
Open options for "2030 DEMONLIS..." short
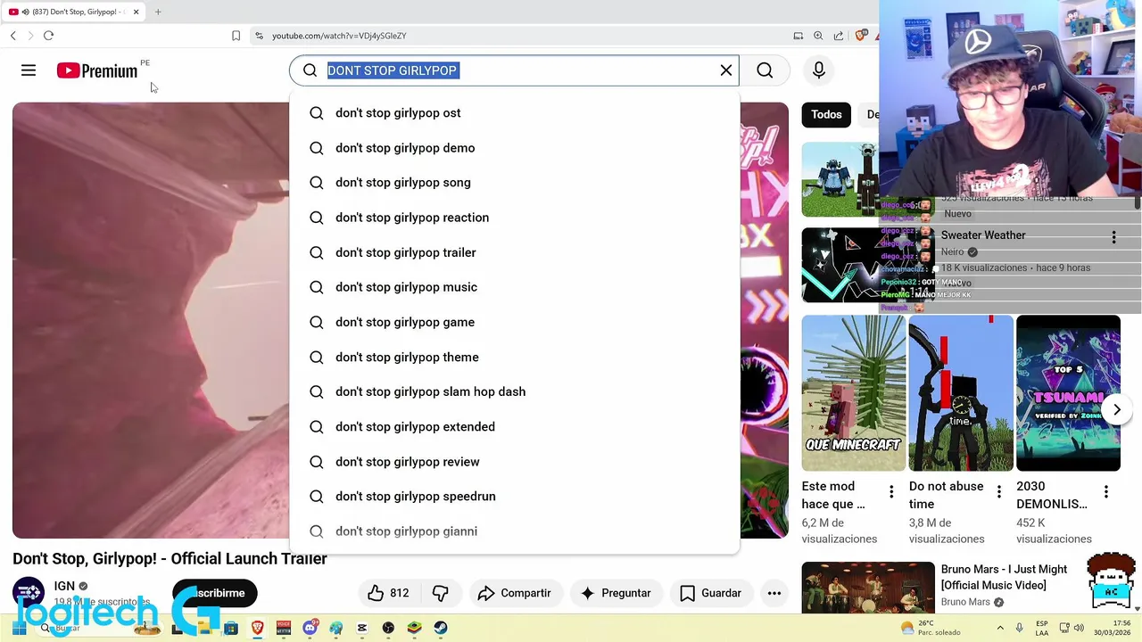point(1106,491)
